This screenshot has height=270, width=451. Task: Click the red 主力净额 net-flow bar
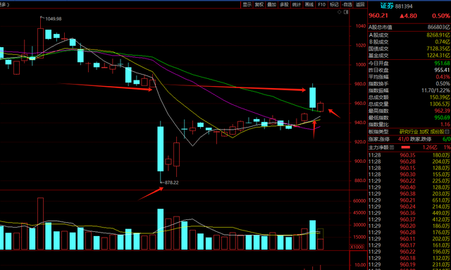(x=406, y=147)
